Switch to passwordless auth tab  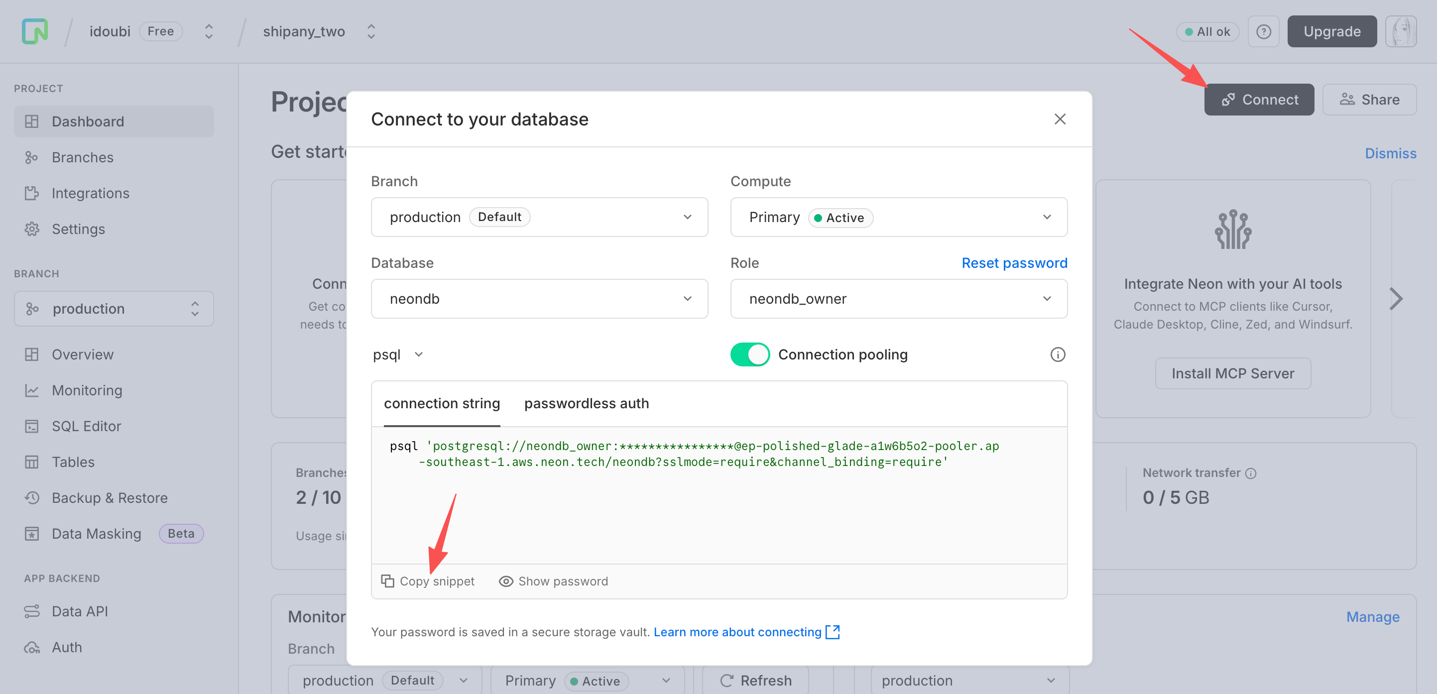586,403
